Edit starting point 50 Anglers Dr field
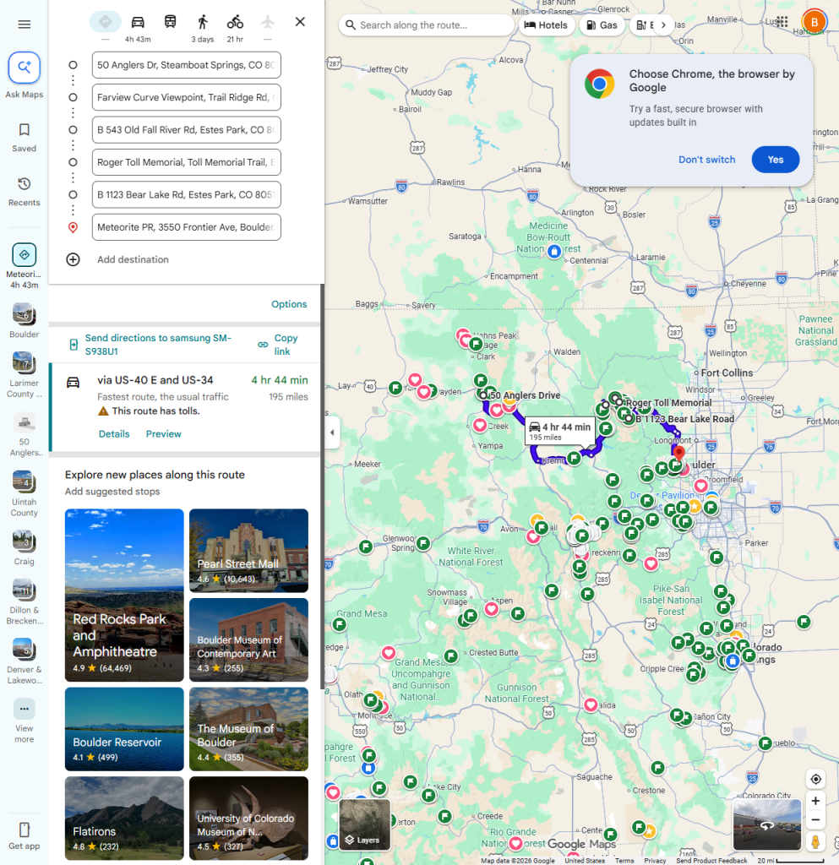The height and width of the screenshot is (865, 839). (187, 65)
